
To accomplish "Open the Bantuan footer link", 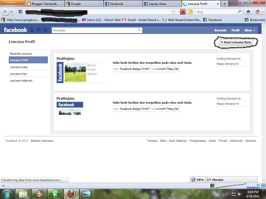I will pos(251,141).
